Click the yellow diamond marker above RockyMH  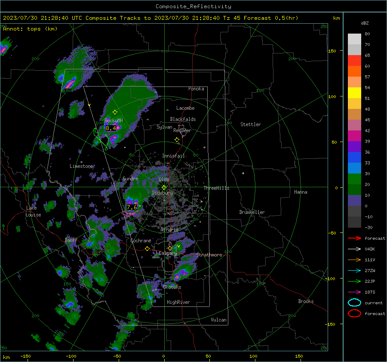115,112
